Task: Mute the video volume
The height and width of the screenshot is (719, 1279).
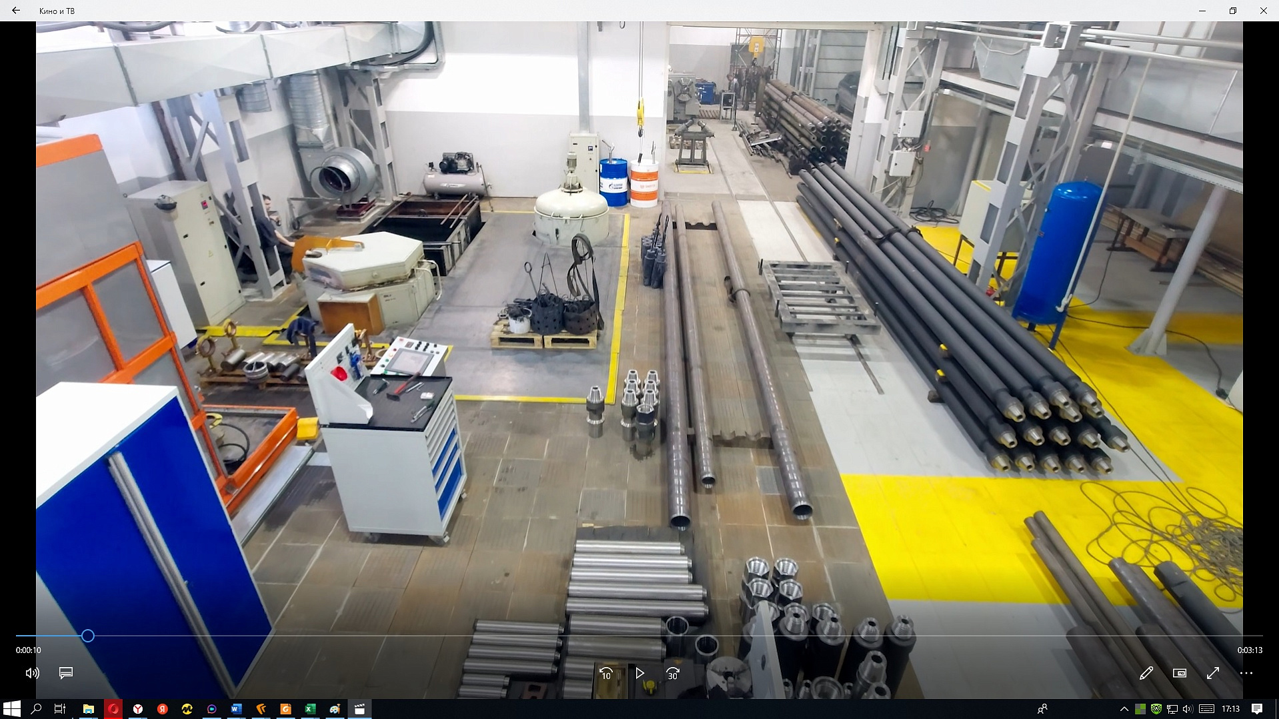Action: (32, 673)
